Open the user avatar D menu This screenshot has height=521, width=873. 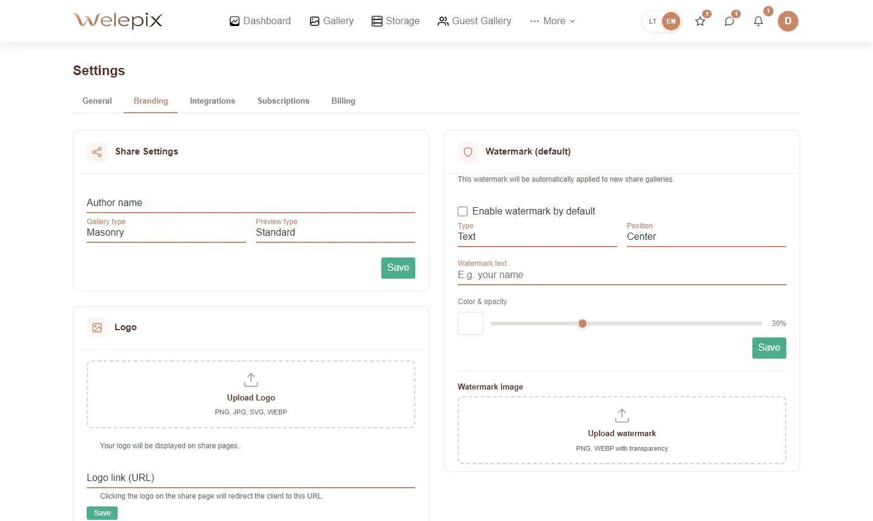[788, 21]
